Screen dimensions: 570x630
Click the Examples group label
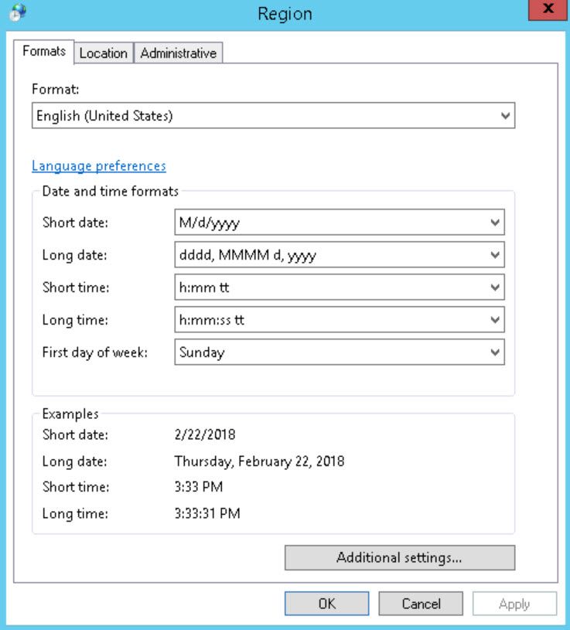70,414
